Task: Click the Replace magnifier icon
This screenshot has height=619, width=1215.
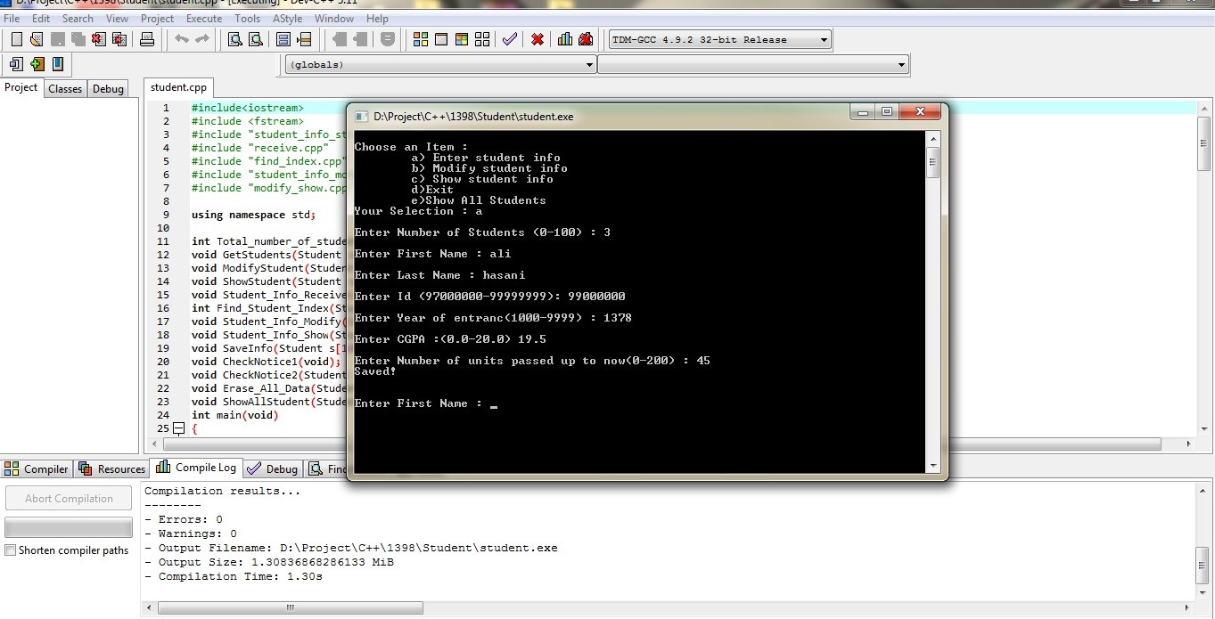Action: point(256,39)
